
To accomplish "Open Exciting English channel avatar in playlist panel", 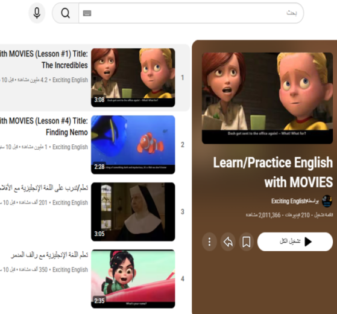I will point(327,201).
